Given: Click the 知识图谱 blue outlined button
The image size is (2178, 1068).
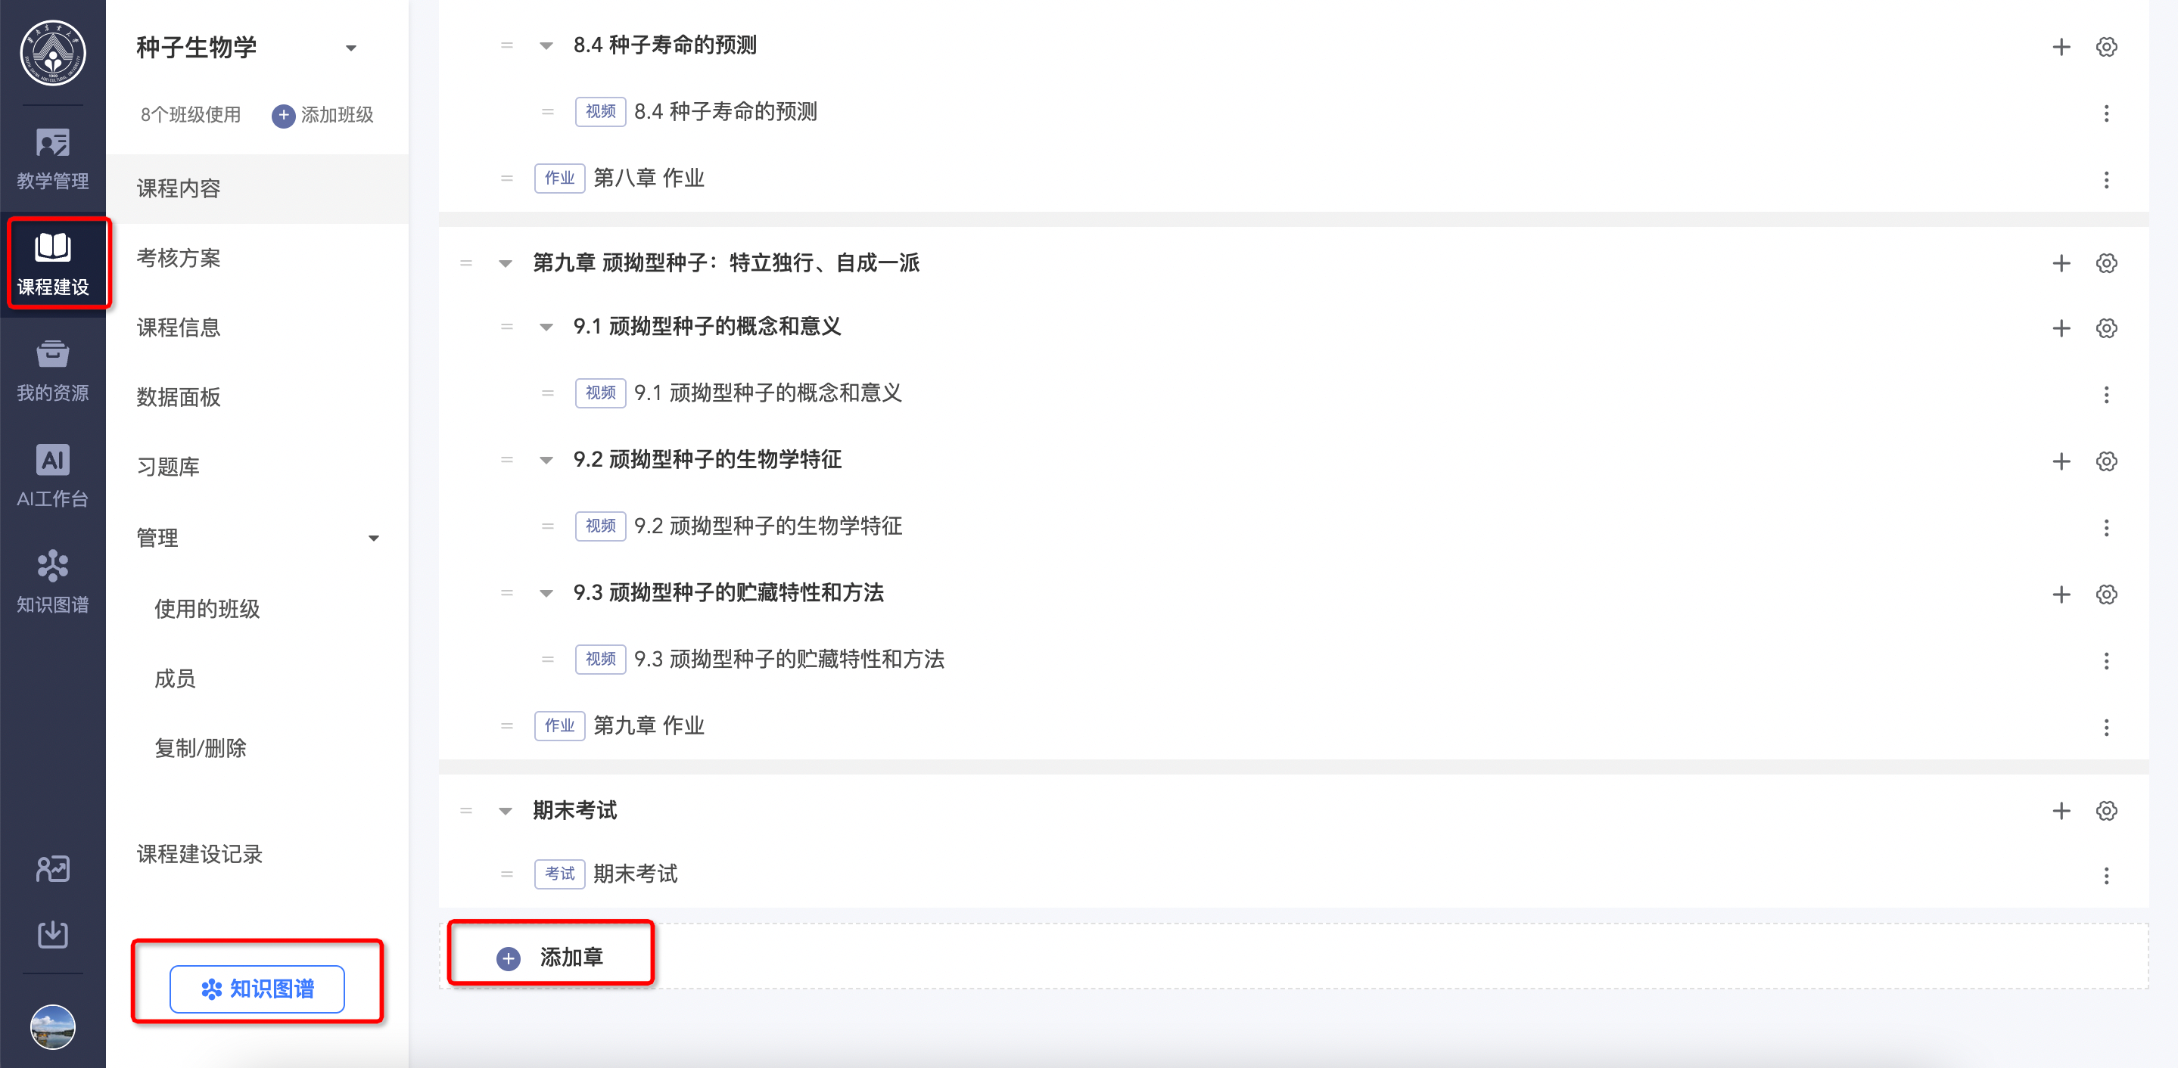Looking at the screenshot, I should tap(257, 989).
